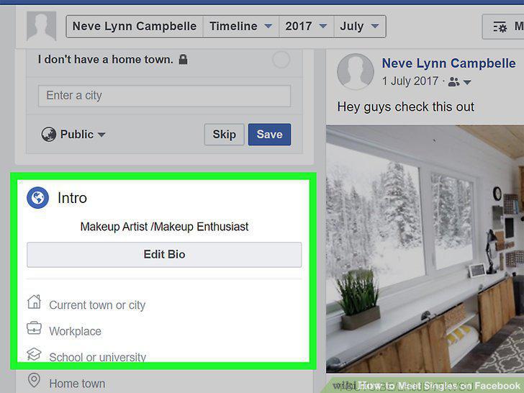The image size is (524, 393).
Task: Click the "Hey guys check this out" text
Action: pos(406,107)
